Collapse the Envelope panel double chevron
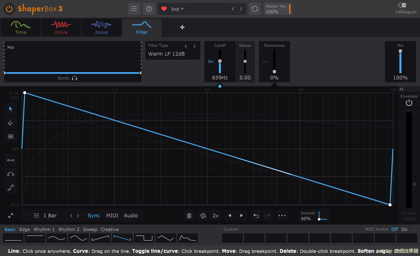 pos(401,89)
